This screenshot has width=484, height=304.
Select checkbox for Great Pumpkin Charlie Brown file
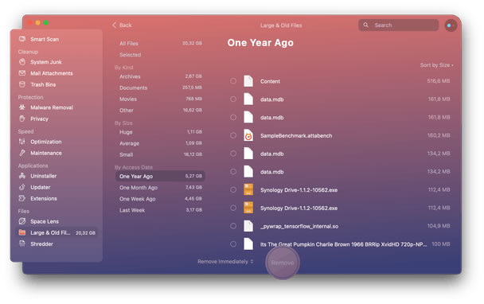click(x=233, y=244)
